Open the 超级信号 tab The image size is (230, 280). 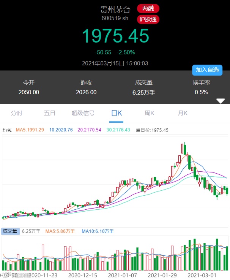83,113
